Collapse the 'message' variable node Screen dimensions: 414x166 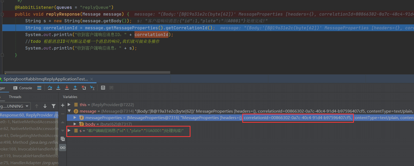click(x=69, y=111)
